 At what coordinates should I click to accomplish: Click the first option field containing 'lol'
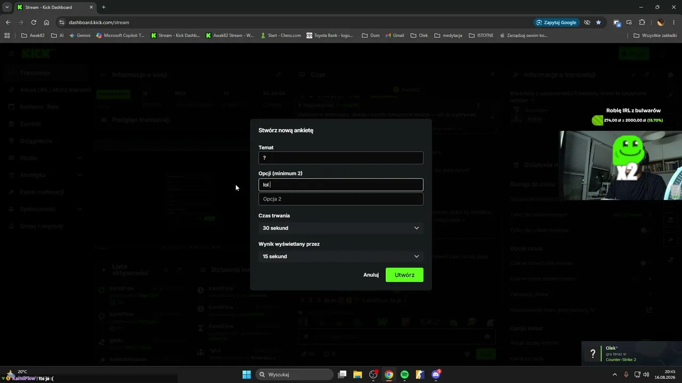(341, 185)
